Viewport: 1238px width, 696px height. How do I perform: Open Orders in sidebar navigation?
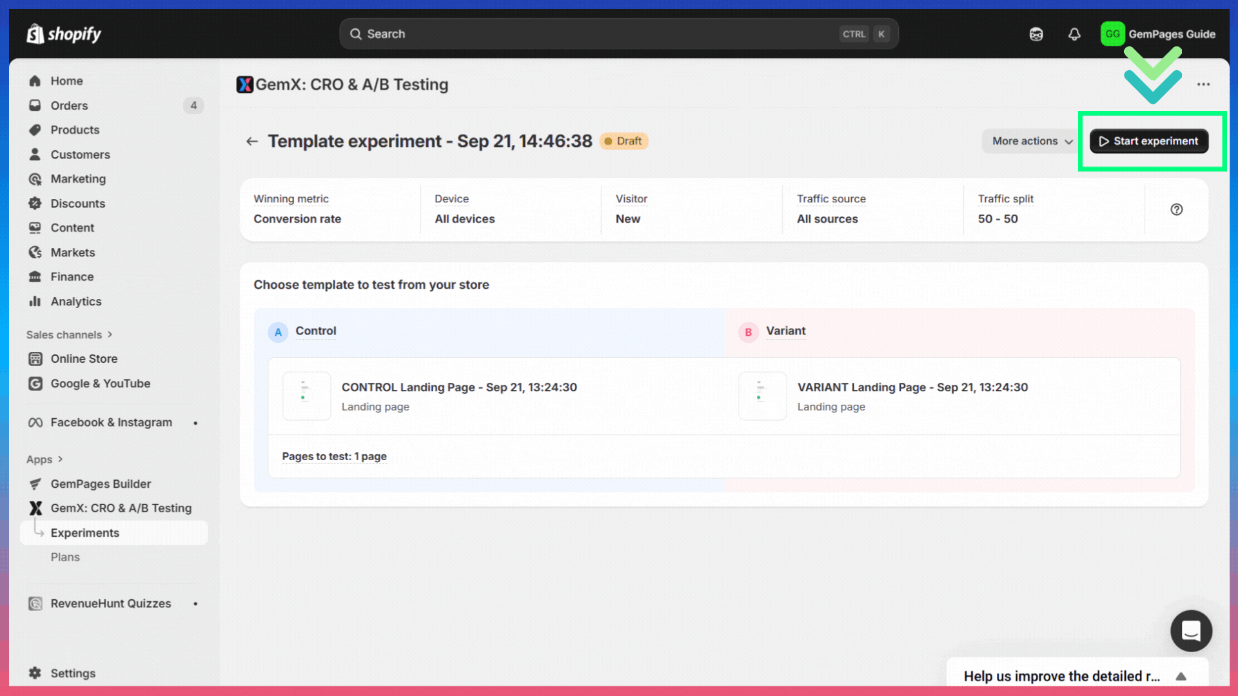pos(69,106)
